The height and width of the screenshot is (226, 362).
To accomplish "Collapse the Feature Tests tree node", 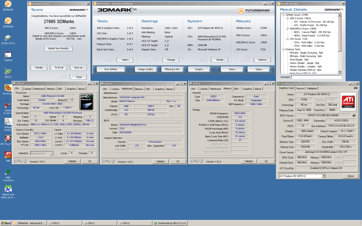I will tap(284, 49).
